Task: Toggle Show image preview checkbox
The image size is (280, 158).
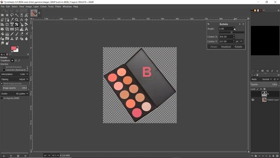Action: pyautogui.click(x=2, y=83)
